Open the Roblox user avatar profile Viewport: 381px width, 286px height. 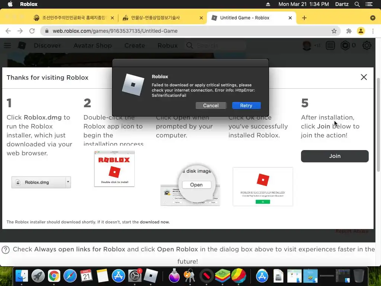pyautogui.click(x=307, y=45)
